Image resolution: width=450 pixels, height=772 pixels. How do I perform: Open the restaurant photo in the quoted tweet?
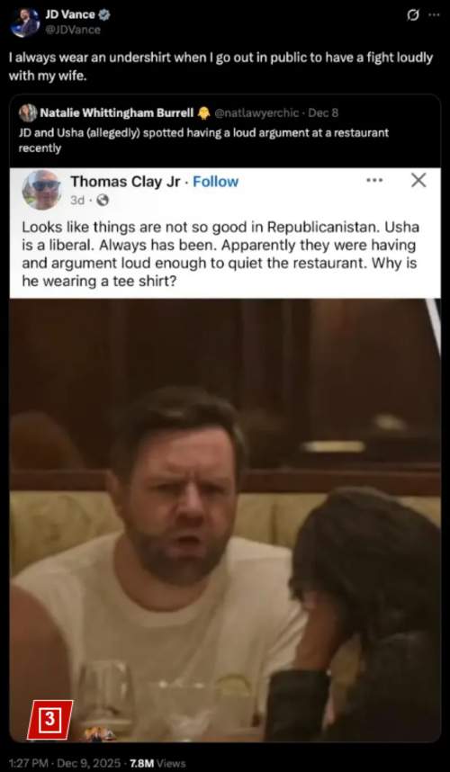point(225,520)
